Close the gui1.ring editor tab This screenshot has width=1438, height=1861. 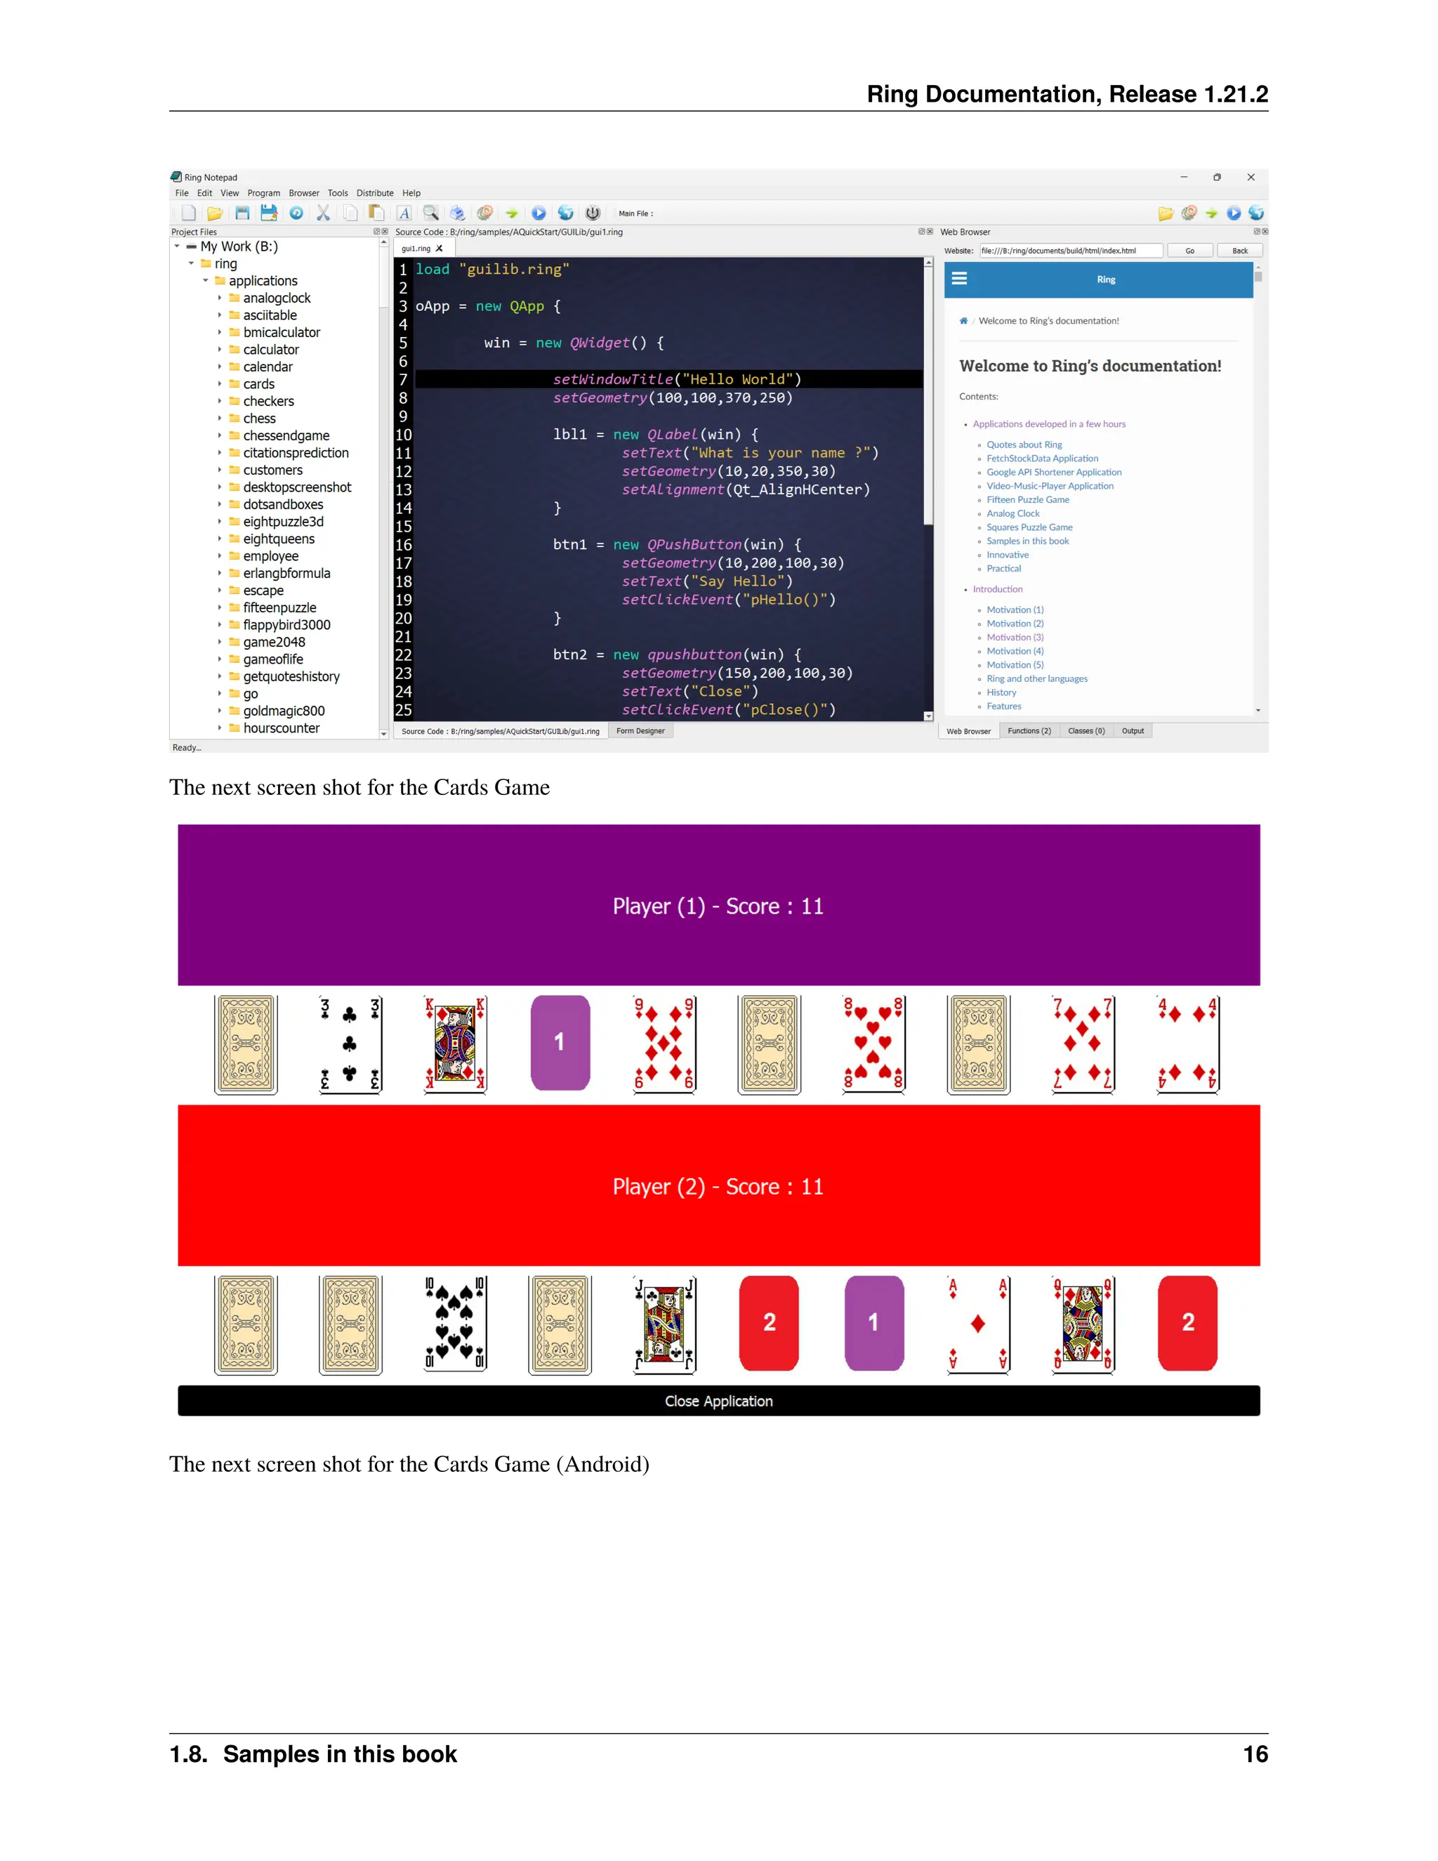tap(440, 249)
